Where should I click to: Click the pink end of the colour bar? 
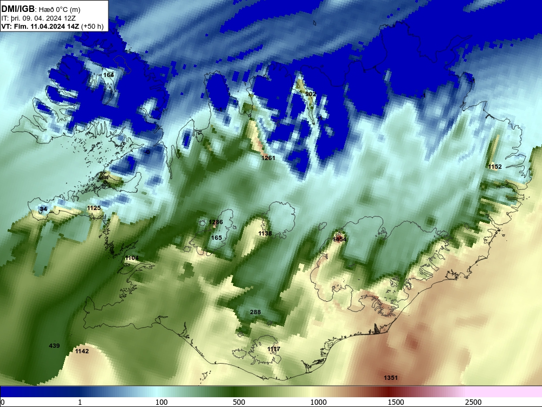click(x=505, y=391)
